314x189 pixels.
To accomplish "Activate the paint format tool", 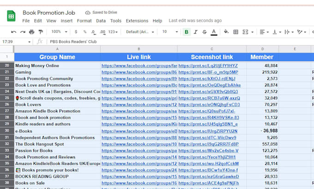I will click(41, 32).
